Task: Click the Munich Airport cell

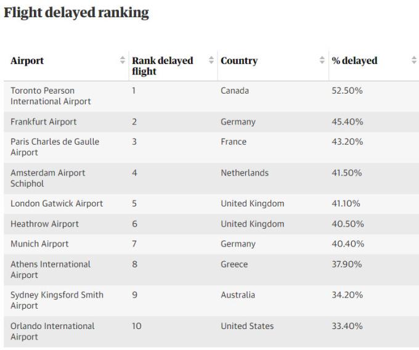Action: click(x=39, y=244)
